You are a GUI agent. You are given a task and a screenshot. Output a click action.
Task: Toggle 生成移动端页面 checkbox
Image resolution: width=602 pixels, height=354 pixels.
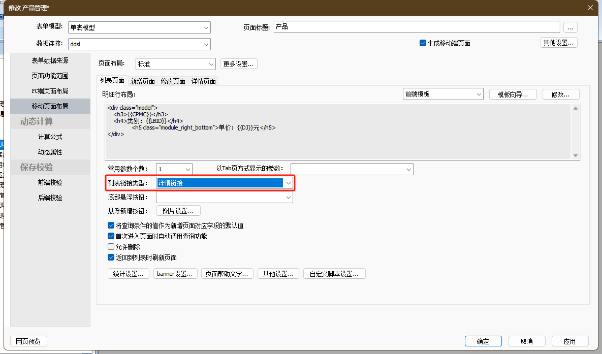[423, 43]
